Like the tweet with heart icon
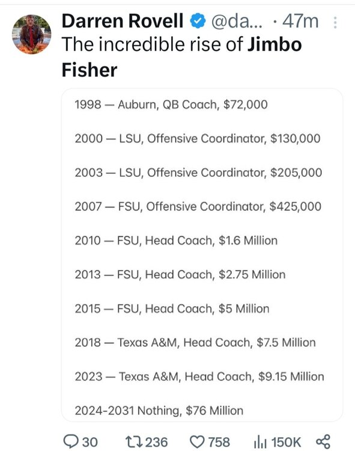 tap(197, 442)
